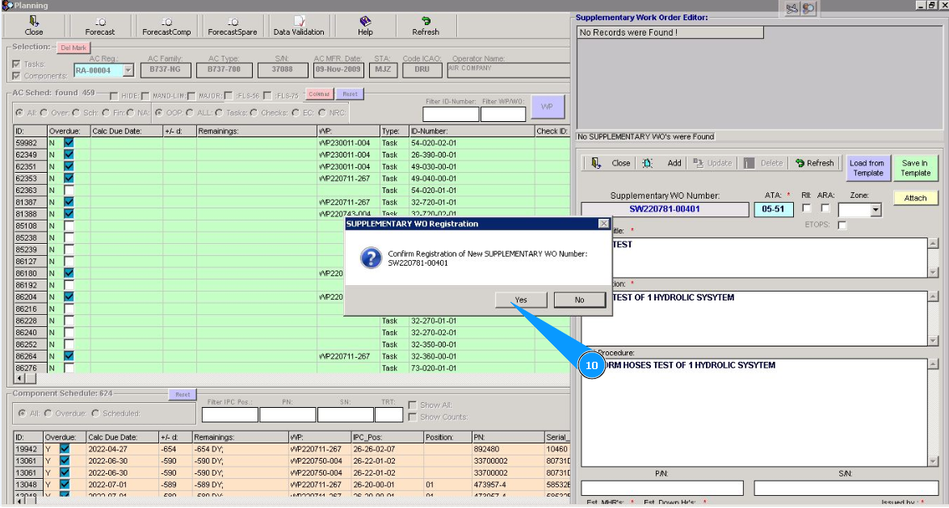Click the editor Refresh green arrow icon

click(800, 163)
